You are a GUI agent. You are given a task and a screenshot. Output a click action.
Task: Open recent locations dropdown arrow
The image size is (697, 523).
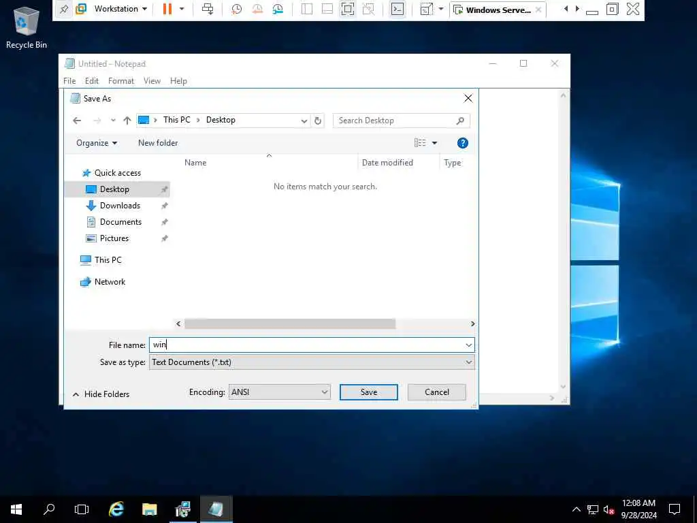click(113, 121)
